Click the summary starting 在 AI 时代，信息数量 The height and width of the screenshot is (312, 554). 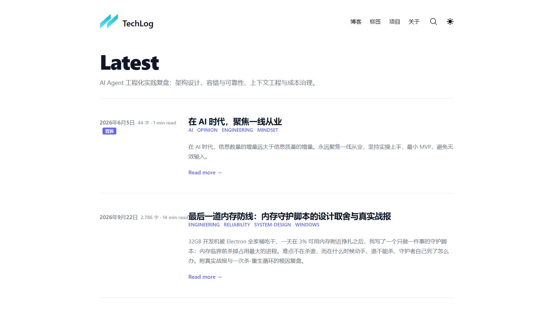coord(321,152)
